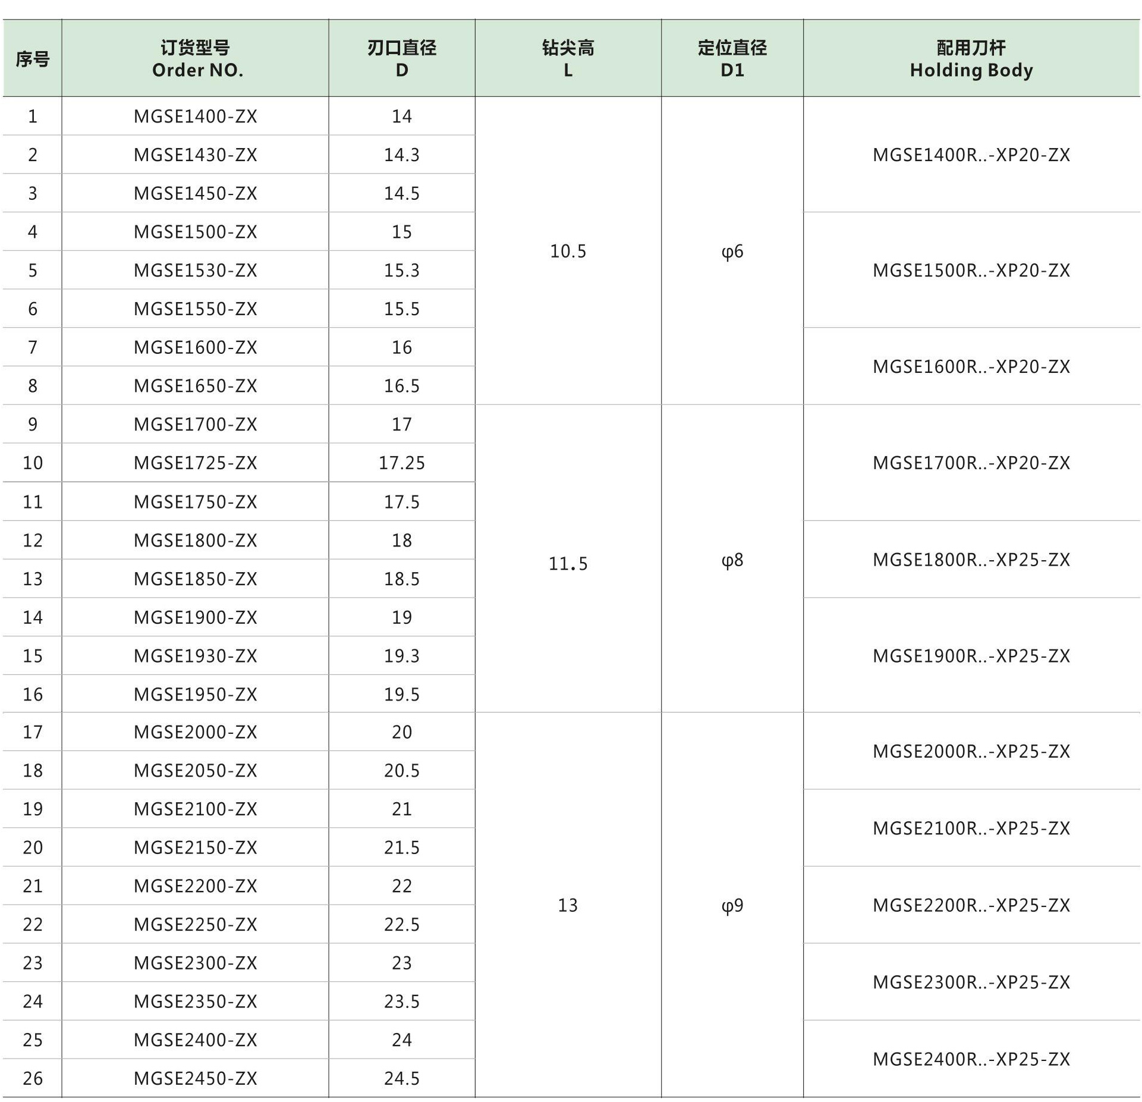
Task: Select cell MGSE1650-ZX
Action: click(x=196, y=386)
